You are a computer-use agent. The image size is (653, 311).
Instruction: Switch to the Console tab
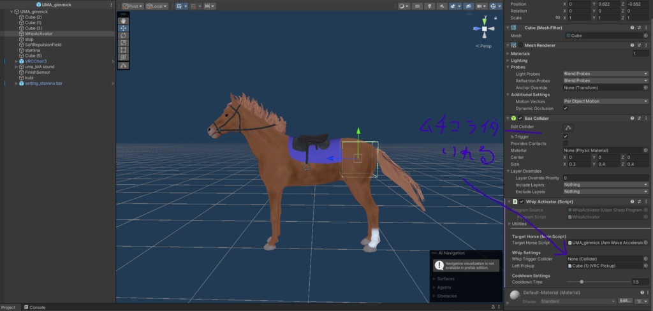click(x=34, y=307)
